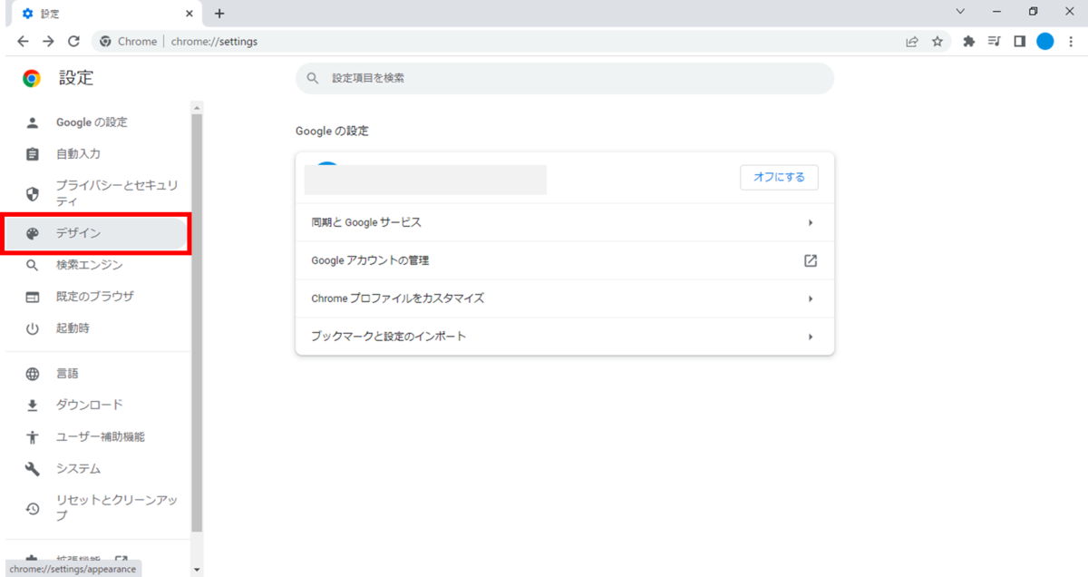Open the extensions puzzle icon
This screenshot has width=1088, height=577.
[968, 42]
